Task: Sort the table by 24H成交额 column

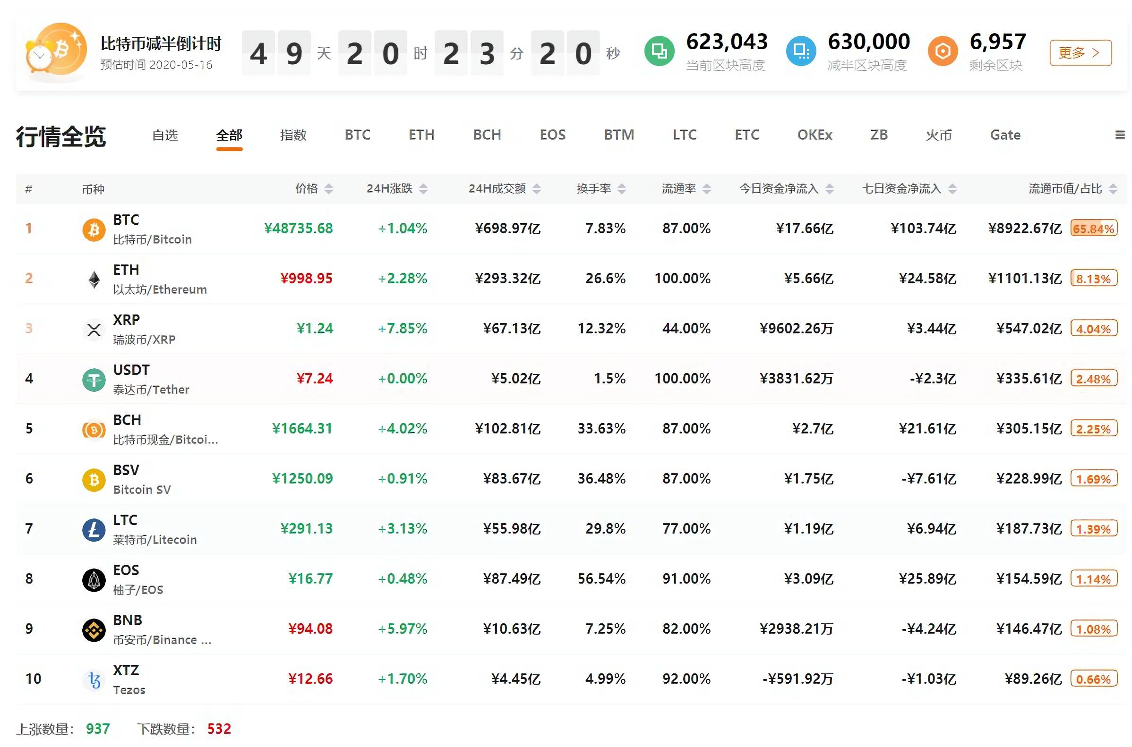Action: [536, 189]
